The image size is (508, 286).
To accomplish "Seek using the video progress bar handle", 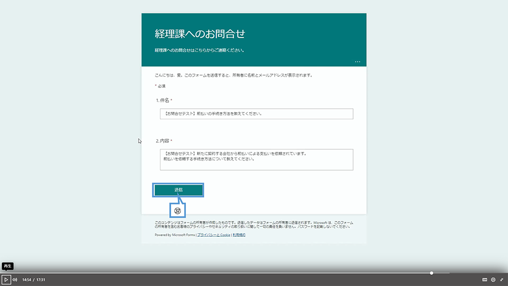I will click(431, 273).
